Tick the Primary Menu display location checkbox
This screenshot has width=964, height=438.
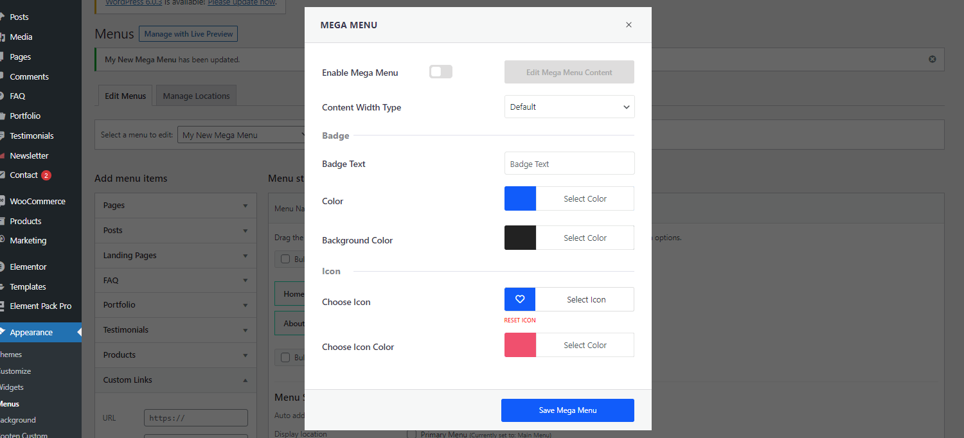click(411, 434)
